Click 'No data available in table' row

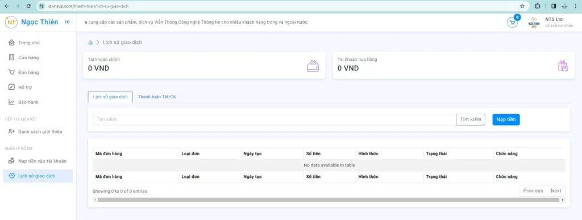(329, 165)
